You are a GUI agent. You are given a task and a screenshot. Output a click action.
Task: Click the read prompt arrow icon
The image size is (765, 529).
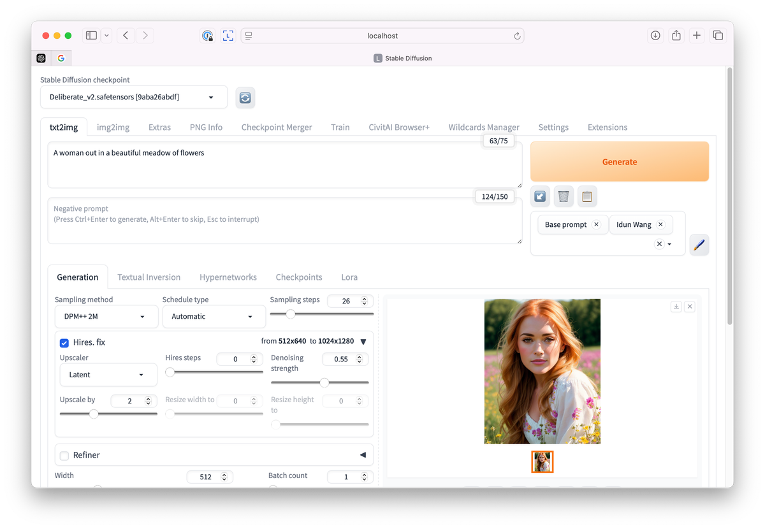[x=540, y=196]
